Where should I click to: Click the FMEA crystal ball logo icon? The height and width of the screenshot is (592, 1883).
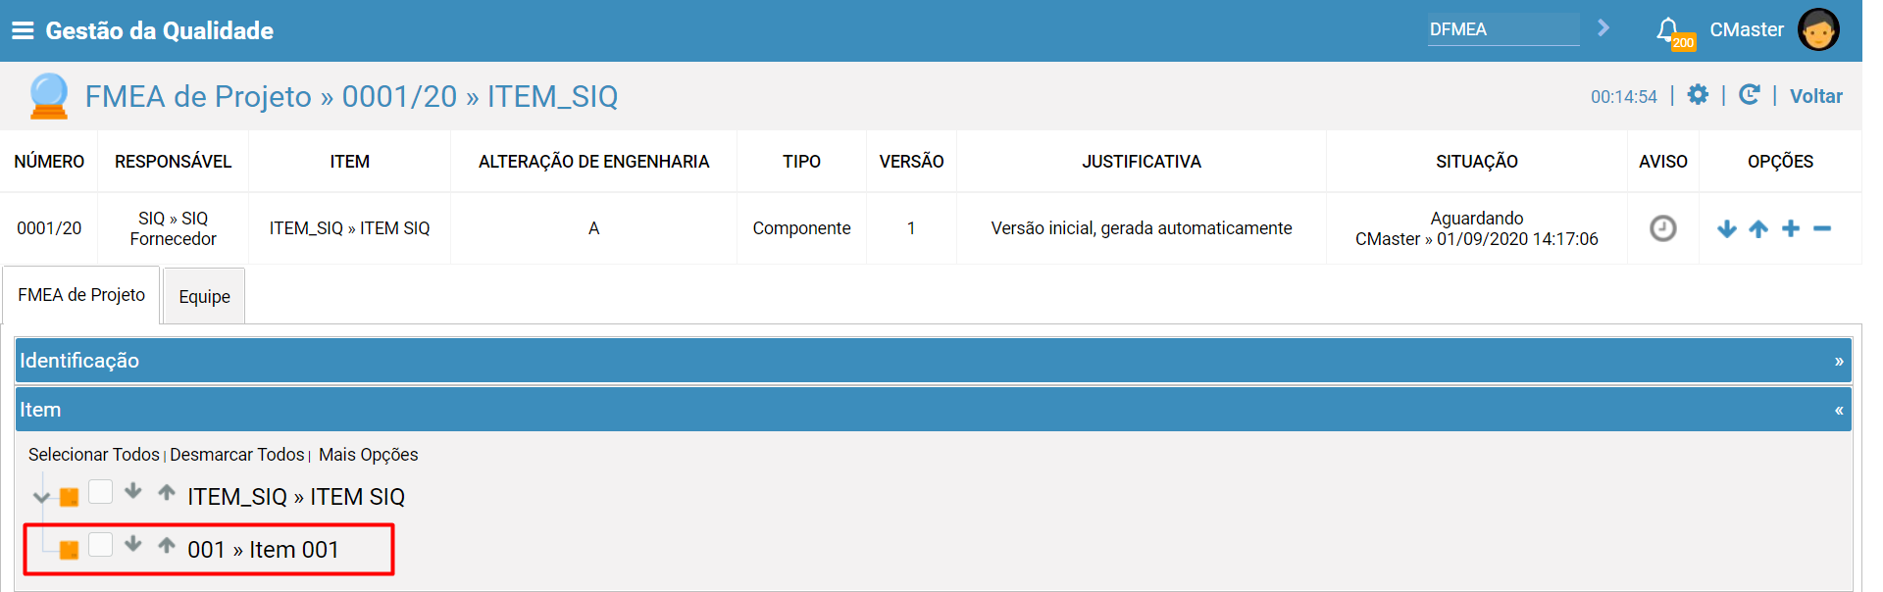coord(48,96)
